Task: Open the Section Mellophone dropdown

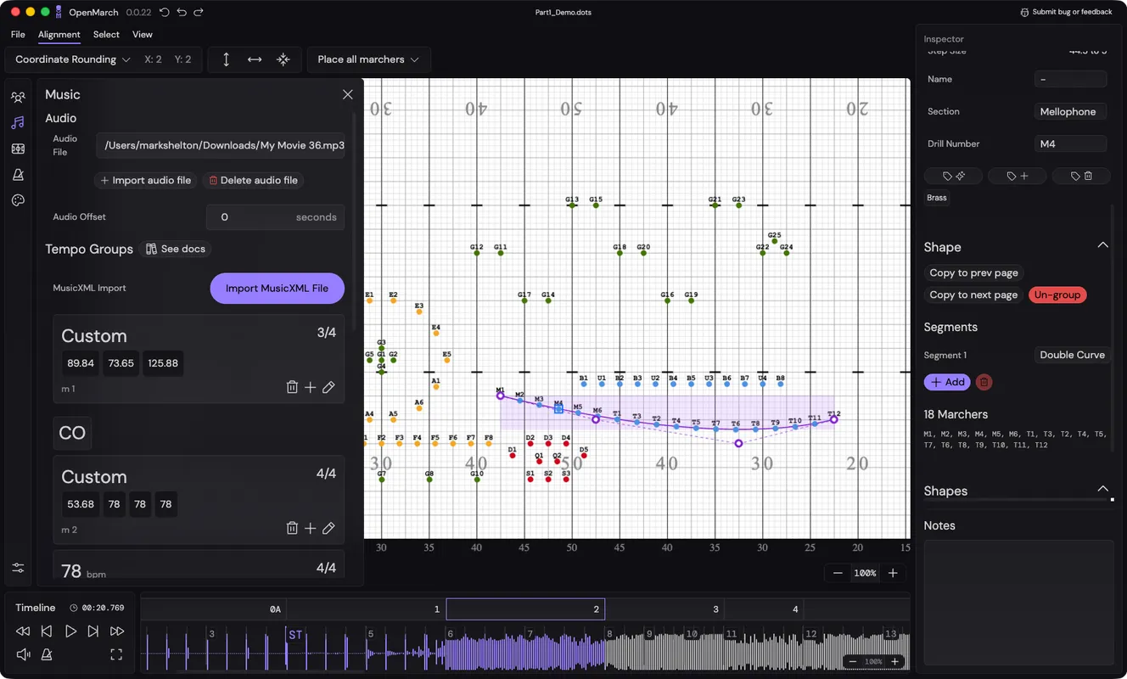Action: point(1070,111)
